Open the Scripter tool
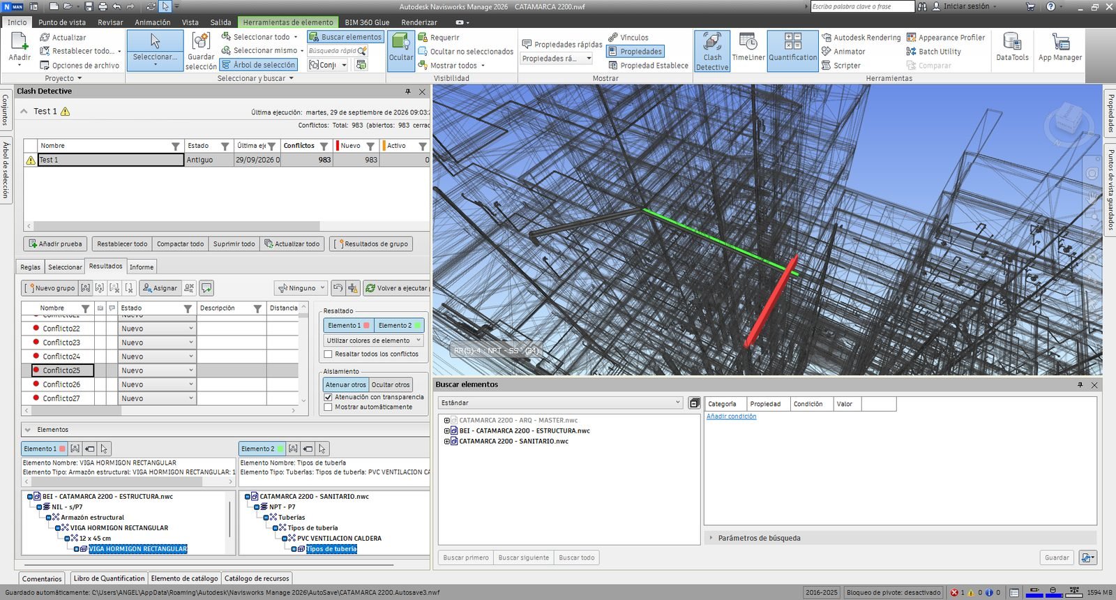 tap(841, 66)
